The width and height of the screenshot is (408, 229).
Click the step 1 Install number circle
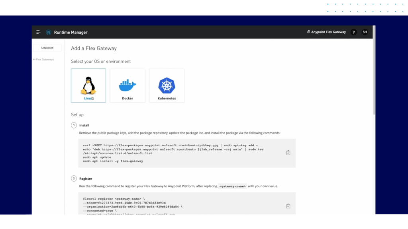click(74, 125)
